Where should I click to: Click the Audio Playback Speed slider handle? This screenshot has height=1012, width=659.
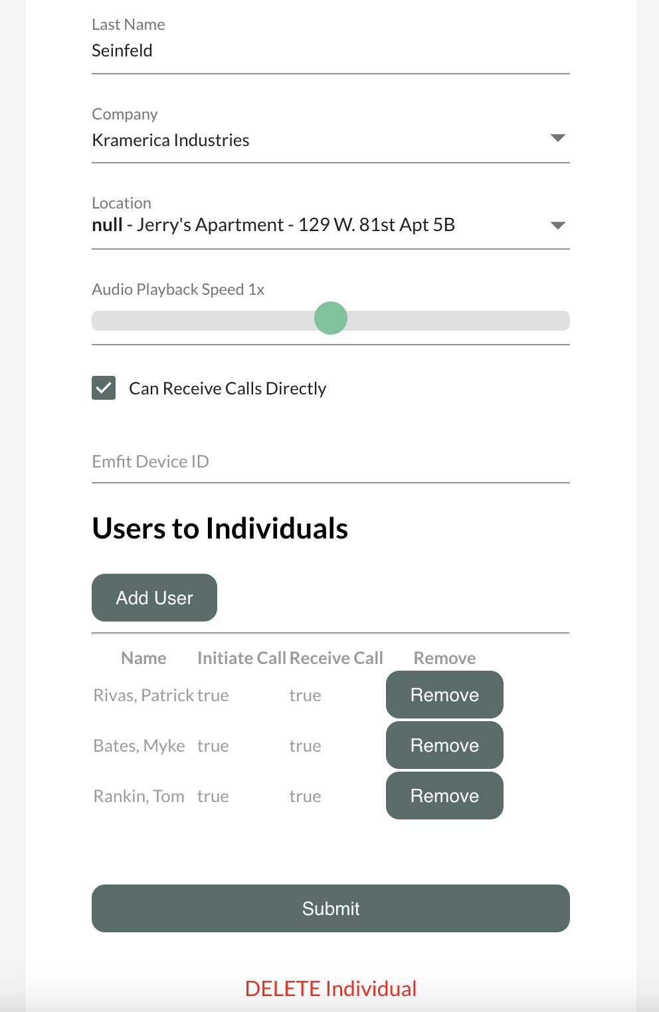tap(331, 318)
